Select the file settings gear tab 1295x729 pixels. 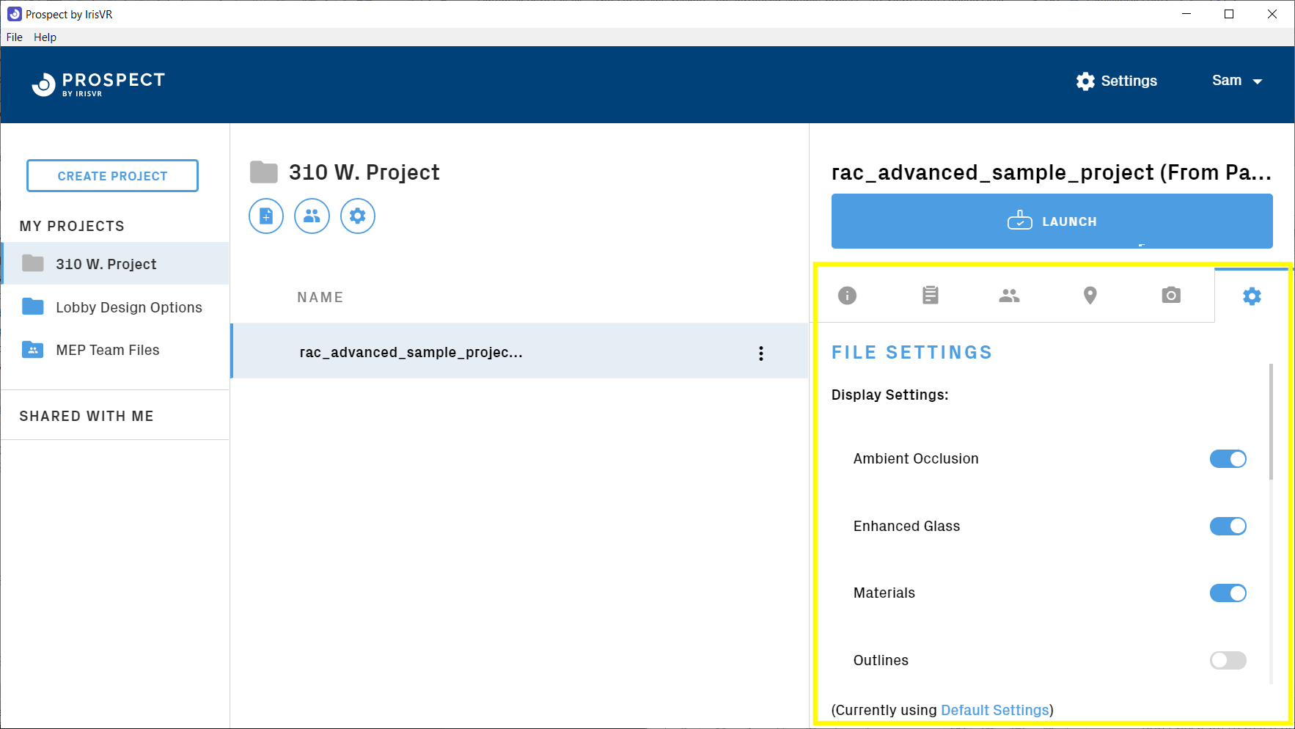[1252, 296]
